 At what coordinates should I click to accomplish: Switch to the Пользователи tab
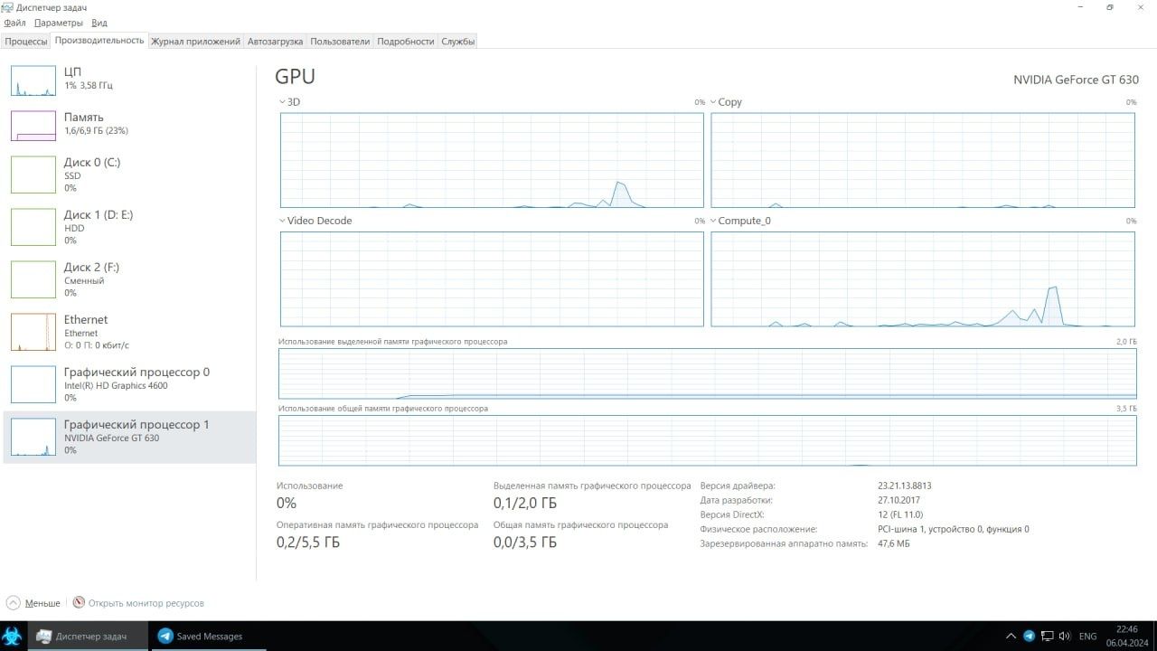(x=340, y=42)
